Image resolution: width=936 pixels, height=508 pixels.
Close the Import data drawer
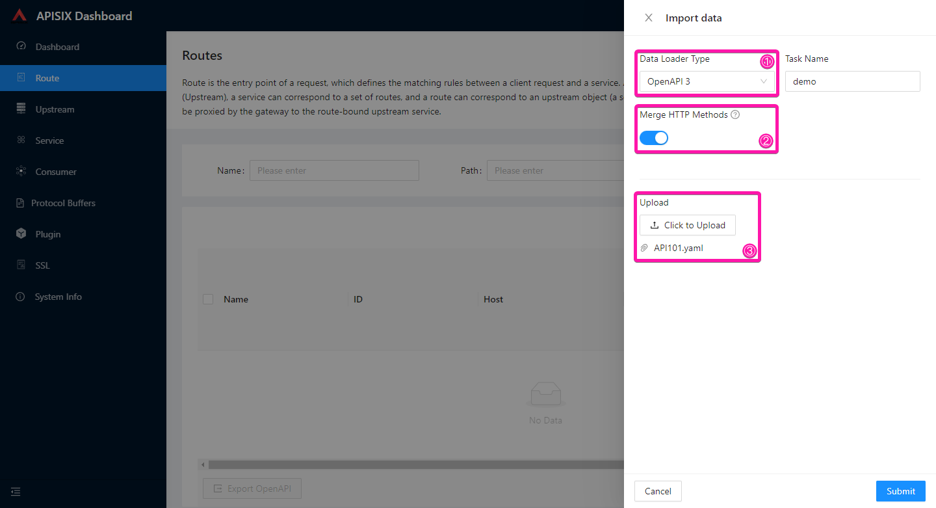tap(649, 18)
